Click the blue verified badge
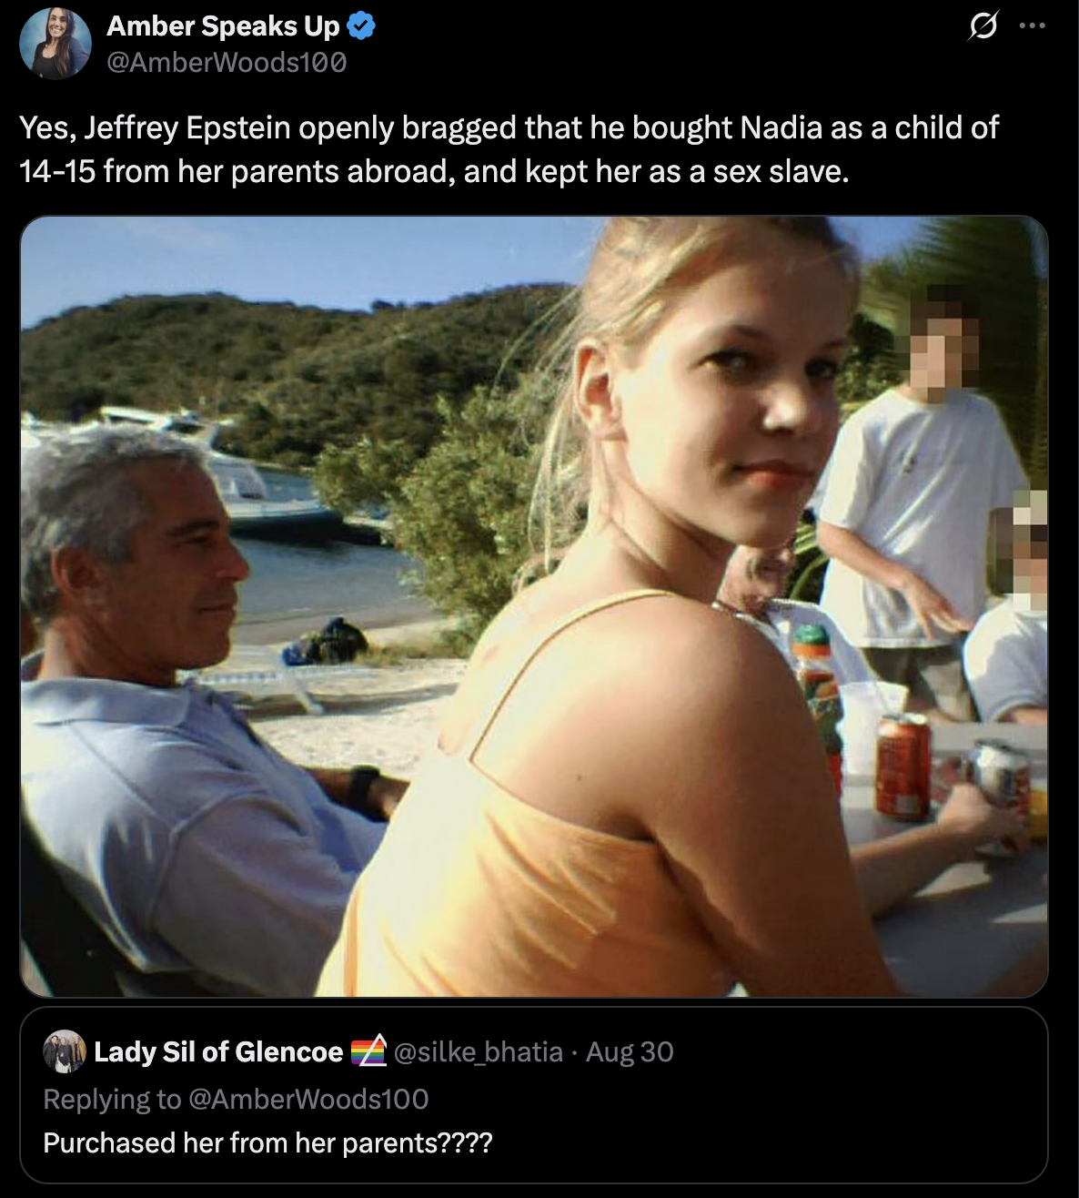This screenshot has width=1079, height=1198. (x=361, y=26)
